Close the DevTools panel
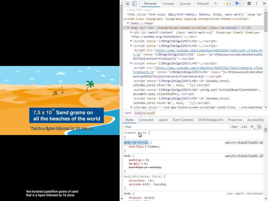 264,4
